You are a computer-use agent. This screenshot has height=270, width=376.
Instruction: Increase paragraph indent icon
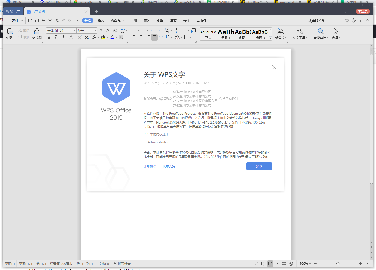point(160,31)
